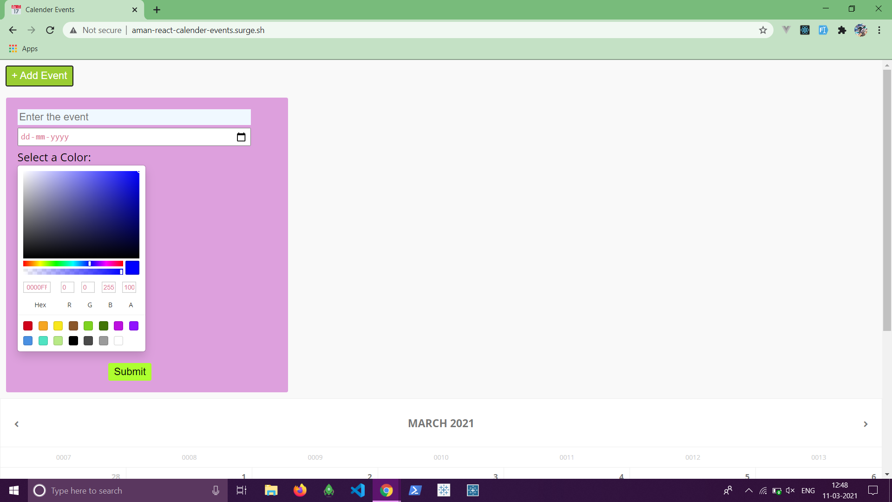The height and width of the screenshot is (502, 892).
Task: Open Firefox from the taskbar
Action: 300,490
